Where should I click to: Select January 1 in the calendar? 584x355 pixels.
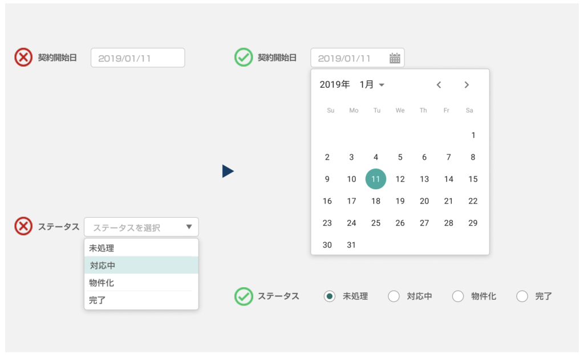coord(473,135)
